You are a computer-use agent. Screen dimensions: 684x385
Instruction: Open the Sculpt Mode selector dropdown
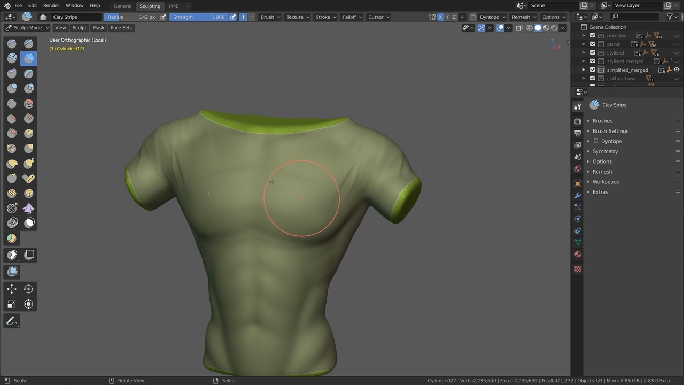(x=27, y=28)
